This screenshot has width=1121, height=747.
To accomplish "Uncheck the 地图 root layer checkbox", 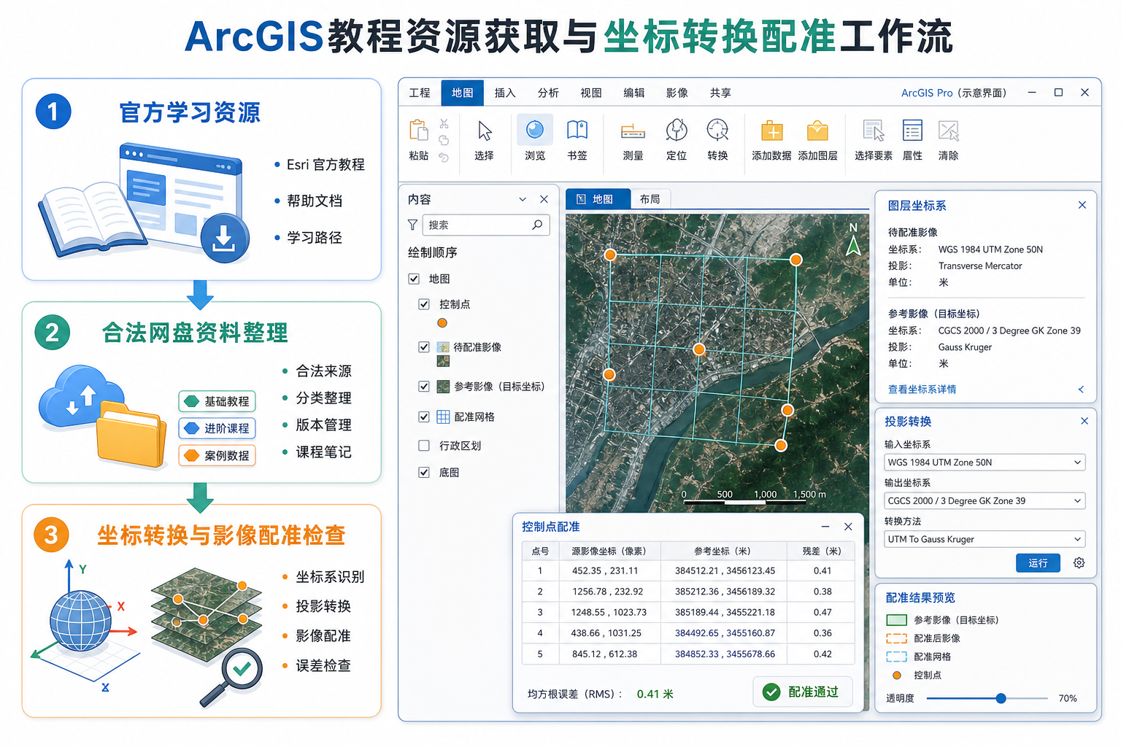I will [414, 279].
